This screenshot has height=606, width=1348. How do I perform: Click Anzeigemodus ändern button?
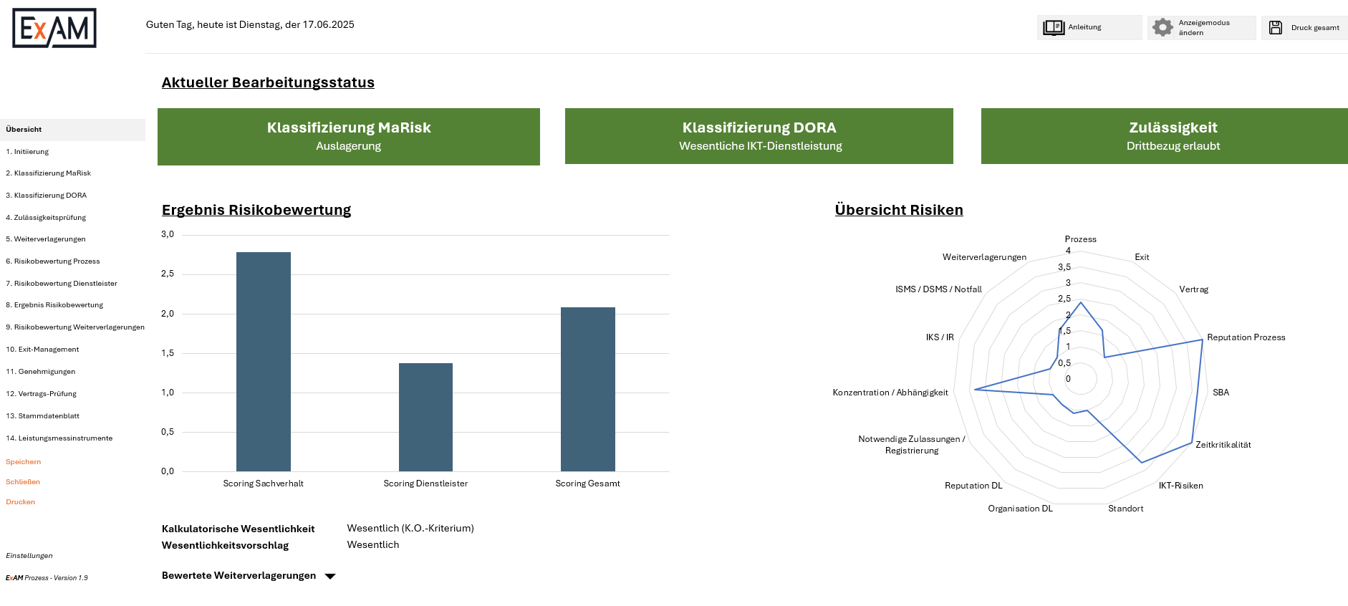pyautogui.click(x=1201, y=27)
